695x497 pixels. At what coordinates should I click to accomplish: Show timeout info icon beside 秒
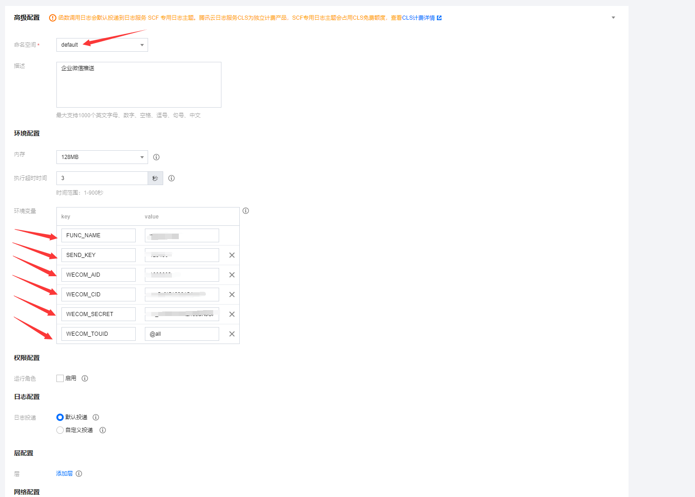pos(171,178)
